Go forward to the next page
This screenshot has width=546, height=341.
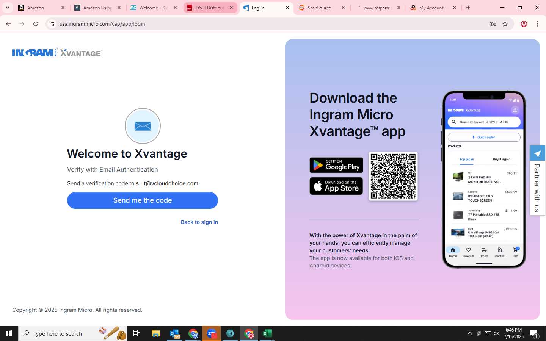(22, 24)
